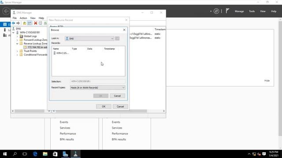This screenshot has width=282, height=158.
Task: Click Server Manager refresh circle icon
Action: [x=216, y=11]
